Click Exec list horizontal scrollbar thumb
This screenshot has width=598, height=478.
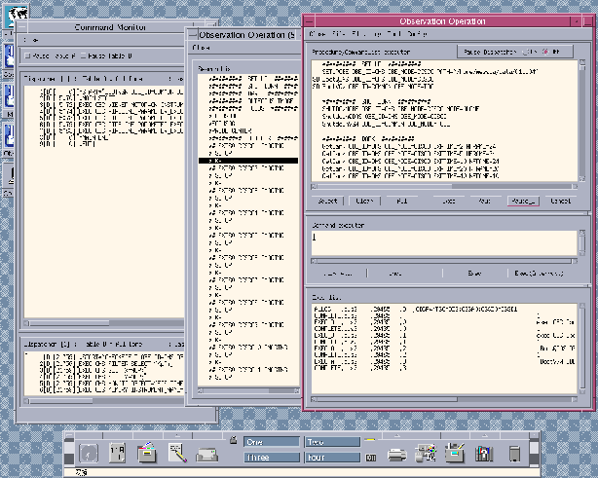coord(387,399)
